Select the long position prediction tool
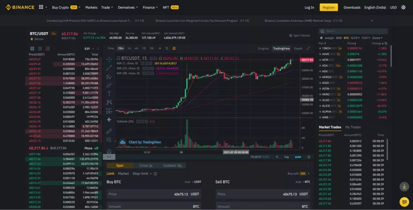This screenshot has height=210, width=413. point(109,111)
